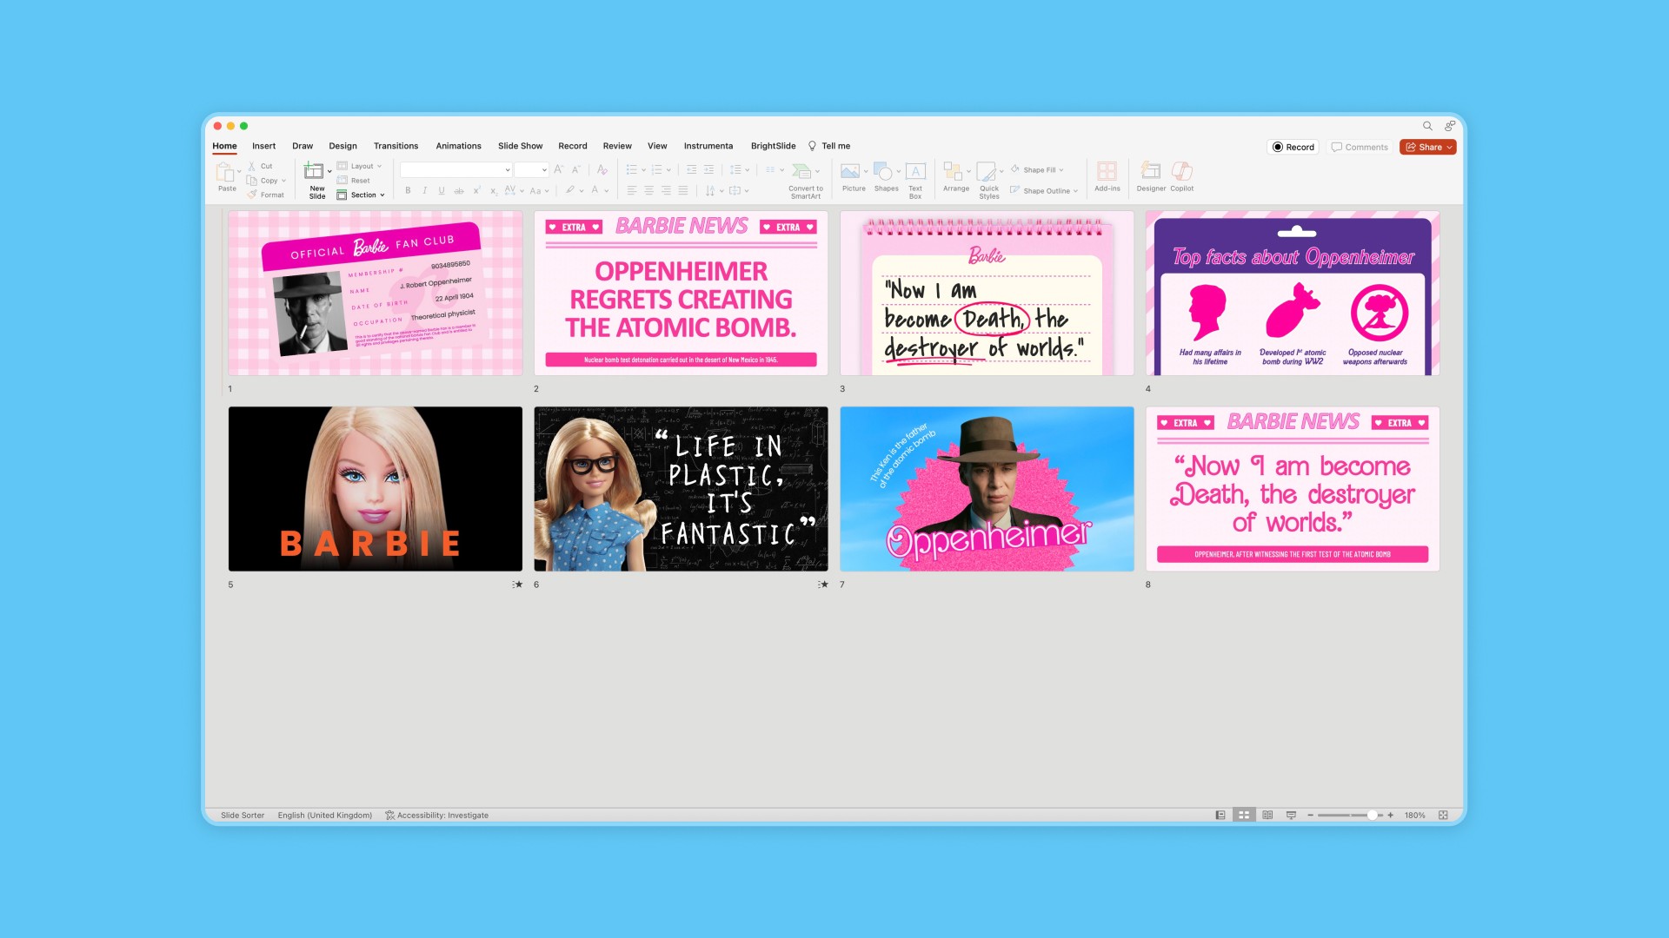Select the Oppenheimer pink slide 7 thumbnail
1669x938 pixels.
click(x=987, y=489)
